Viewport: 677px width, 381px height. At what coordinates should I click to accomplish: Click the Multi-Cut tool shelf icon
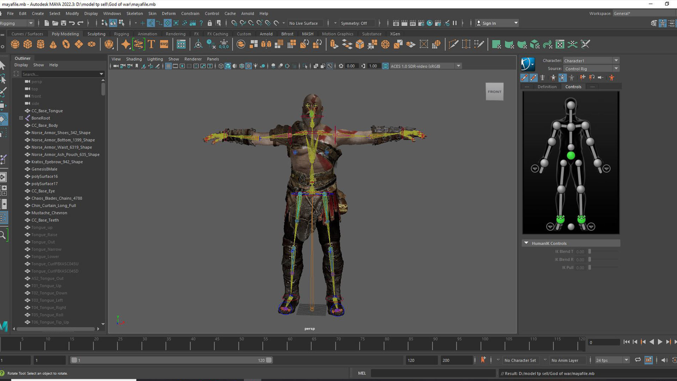click(453, 44)
